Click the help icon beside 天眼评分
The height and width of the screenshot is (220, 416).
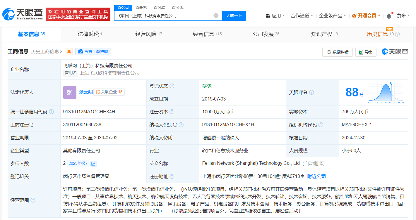[x=311, y=92]
